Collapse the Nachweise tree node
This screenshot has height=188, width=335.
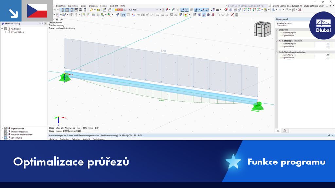2,29
